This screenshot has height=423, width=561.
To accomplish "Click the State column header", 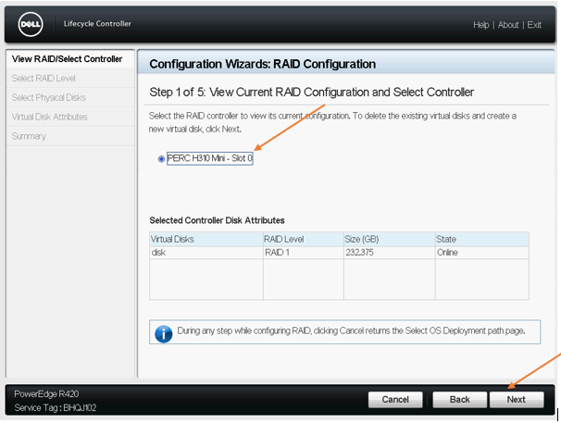I will pyautogui.click(x=482, y=239).
